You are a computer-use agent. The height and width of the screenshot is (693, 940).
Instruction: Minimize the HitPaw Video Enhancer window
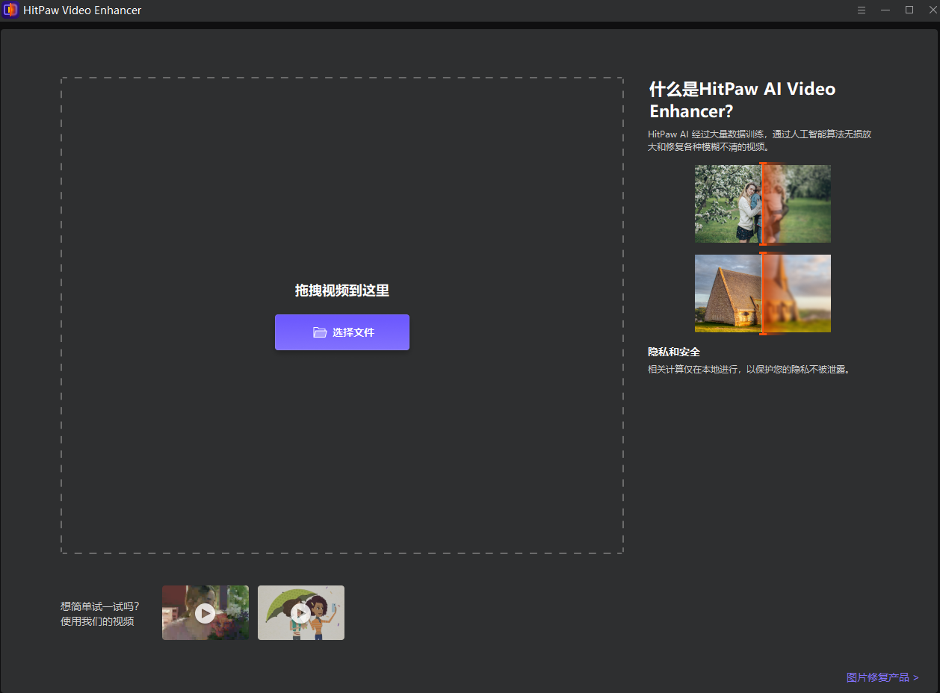coord(885,10)
